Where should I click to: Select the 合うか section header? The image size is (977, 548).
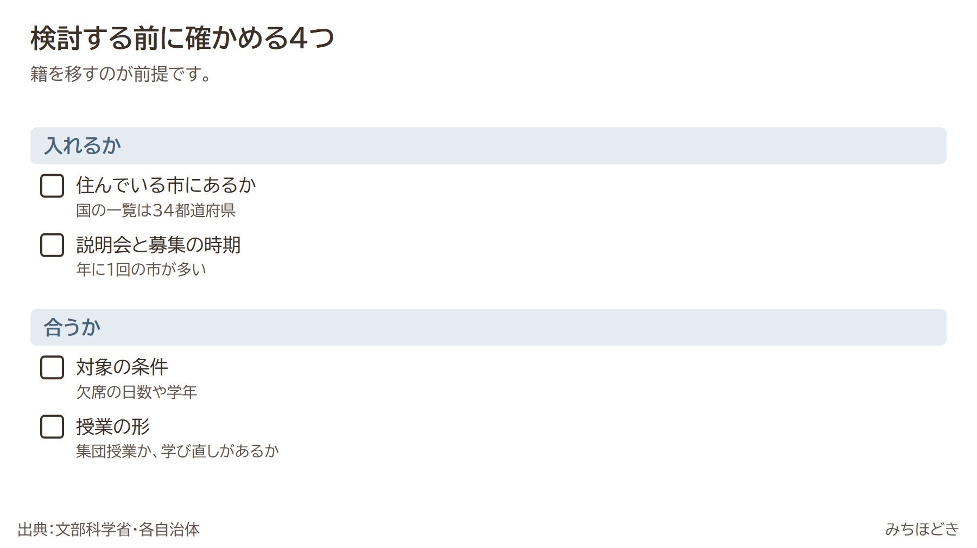tap(488, 327)
